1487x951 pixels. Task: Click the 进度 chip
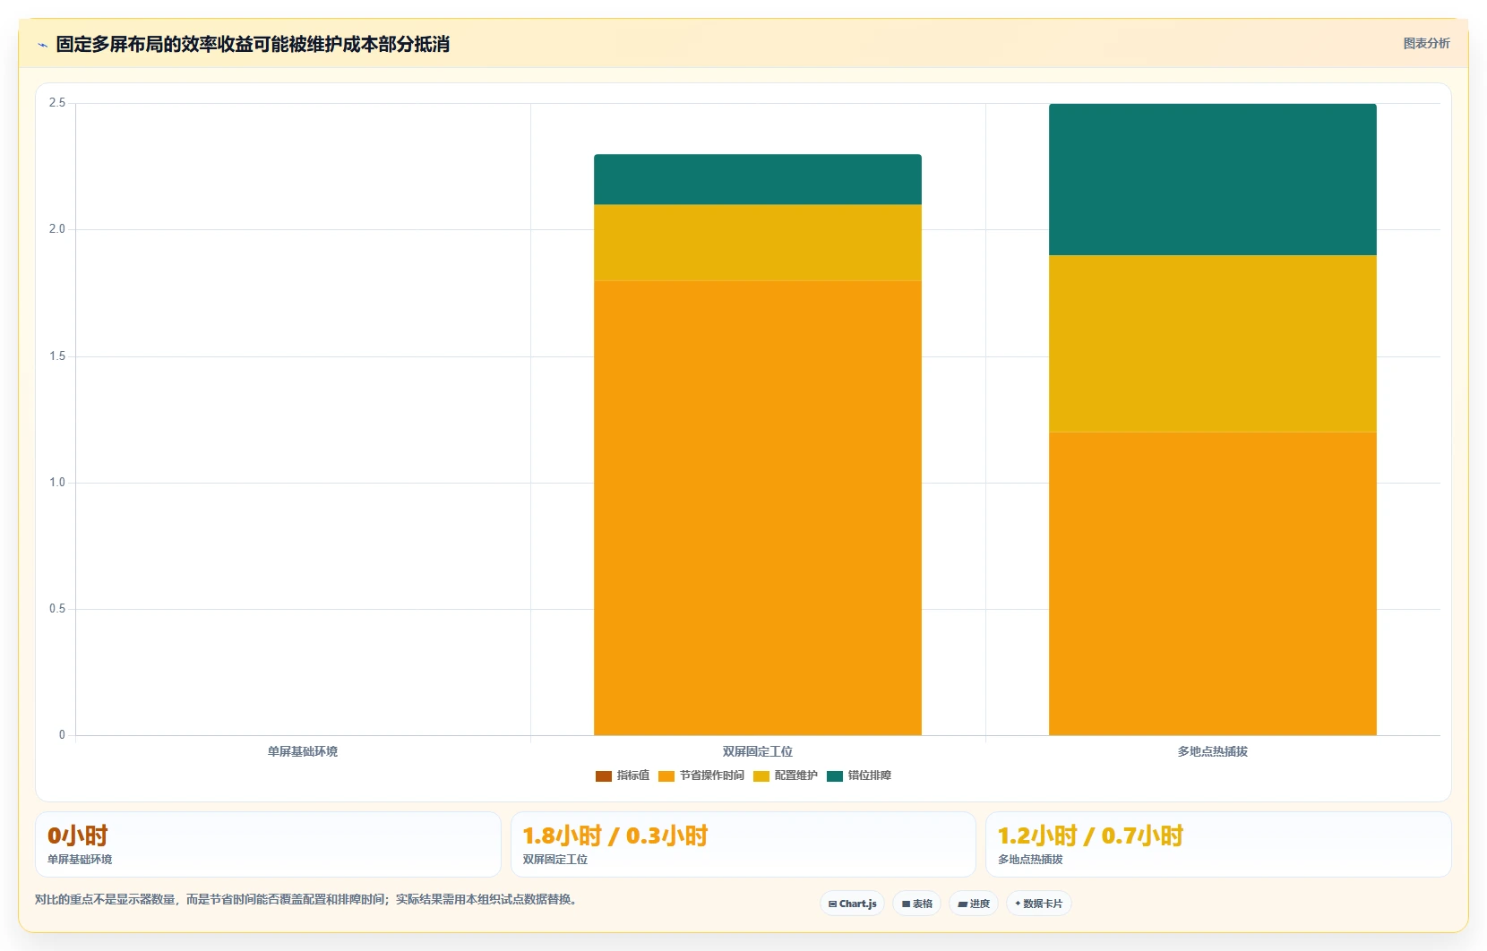click(974, 904)
